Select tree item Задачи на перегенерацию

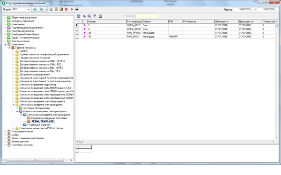pos(26,37)
